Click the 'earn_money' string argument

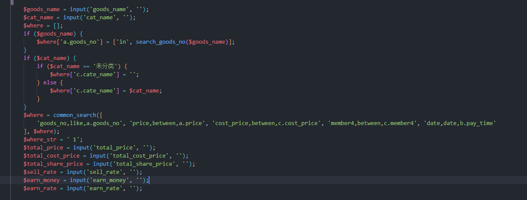pyautogui.click(x=110, y=180)
